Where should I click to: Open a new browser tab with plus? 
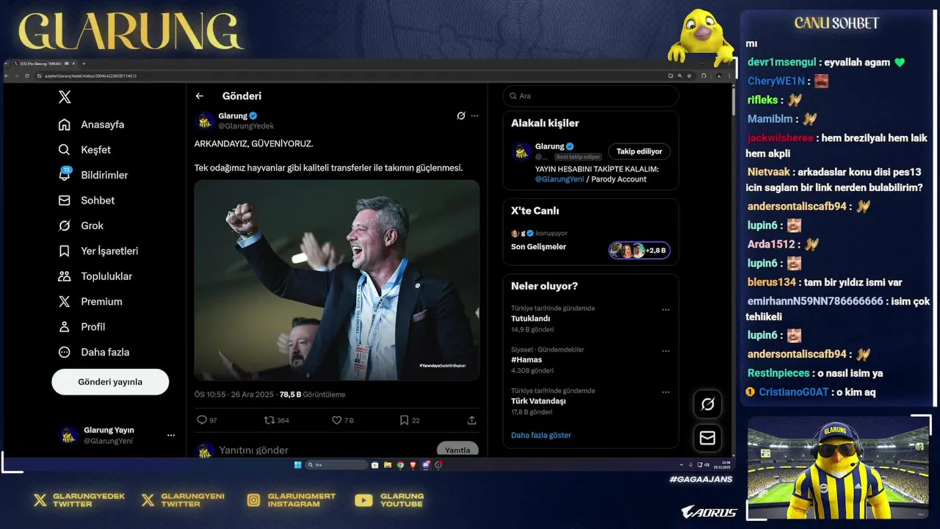84,63
